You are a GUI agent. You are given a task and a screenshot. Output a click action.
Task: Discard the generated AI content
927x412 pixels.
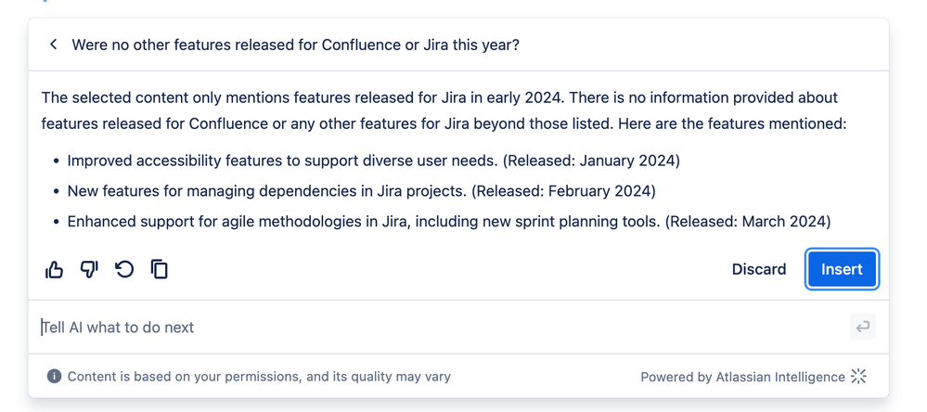(759, 269)
